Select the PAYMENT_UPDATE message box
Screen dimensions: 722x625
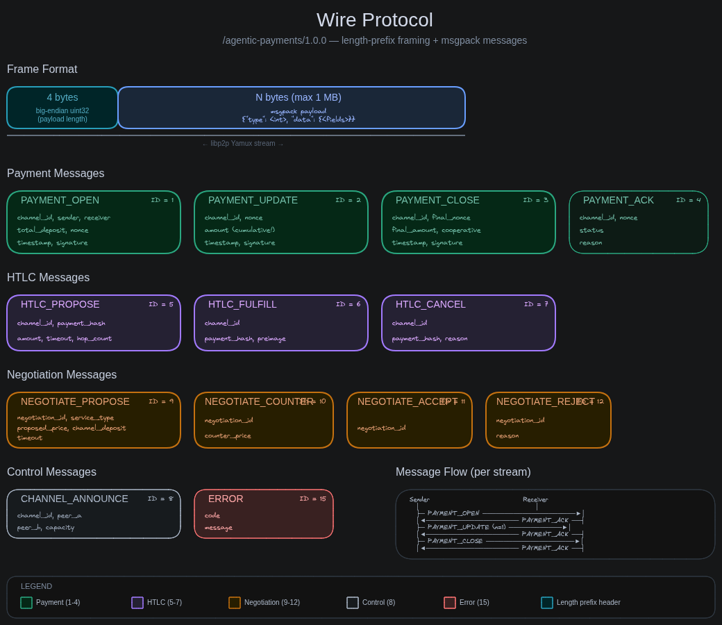point(281,222)
